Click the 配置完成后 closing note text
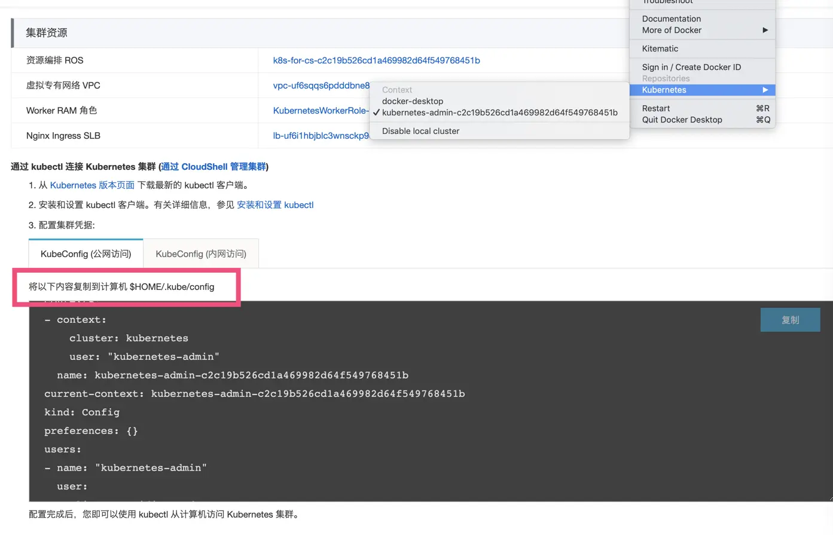Screen dimensions: 833x535 coord(164,515)
